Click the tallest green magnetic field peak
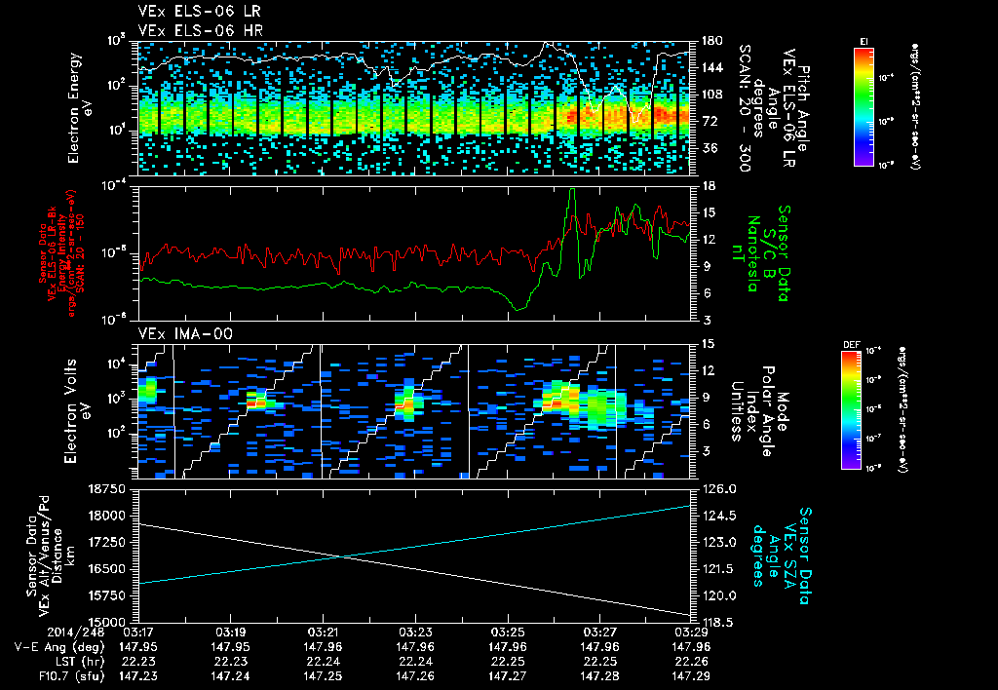Image resolution: width=998 pixels, height=690 pixels. tap(572, 191)
